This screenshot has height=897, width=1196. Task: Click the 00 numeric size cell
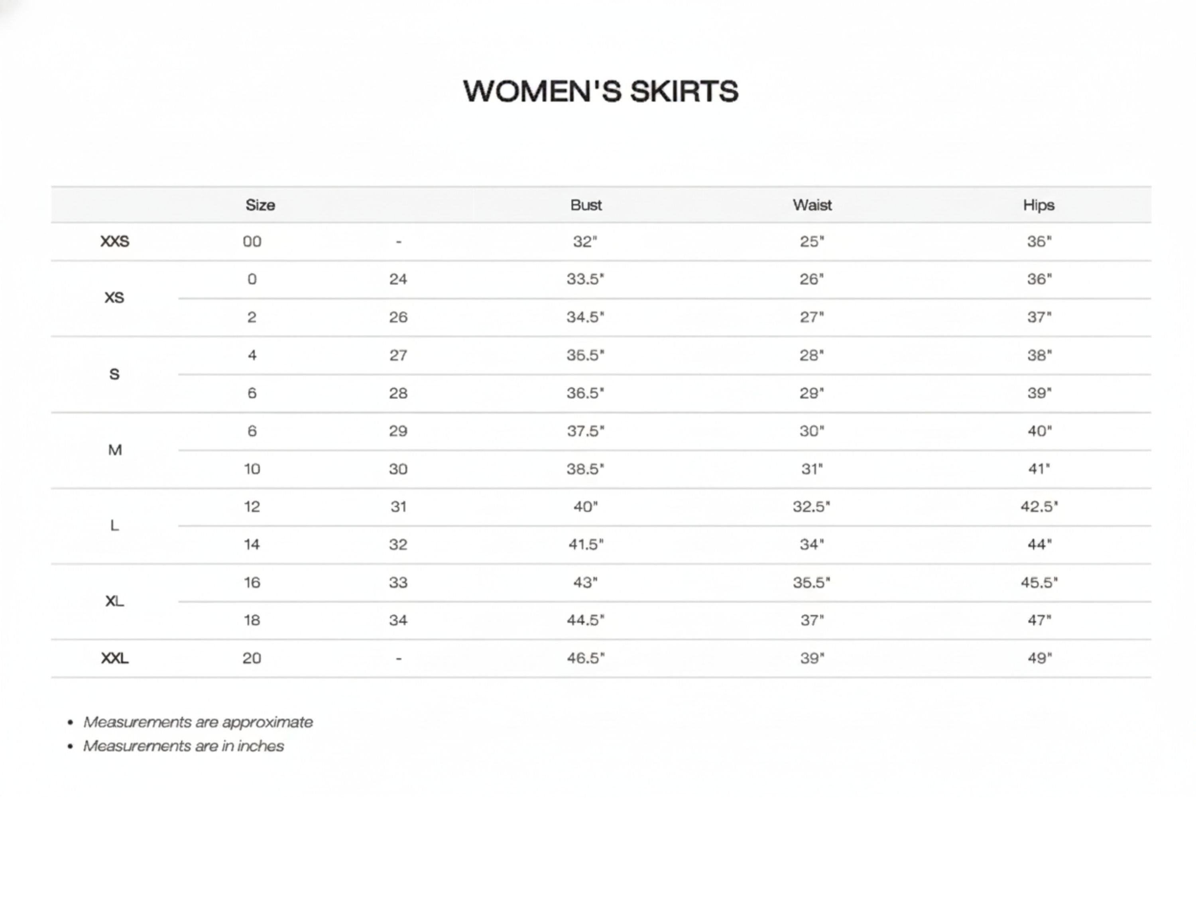tap(252, 241)
